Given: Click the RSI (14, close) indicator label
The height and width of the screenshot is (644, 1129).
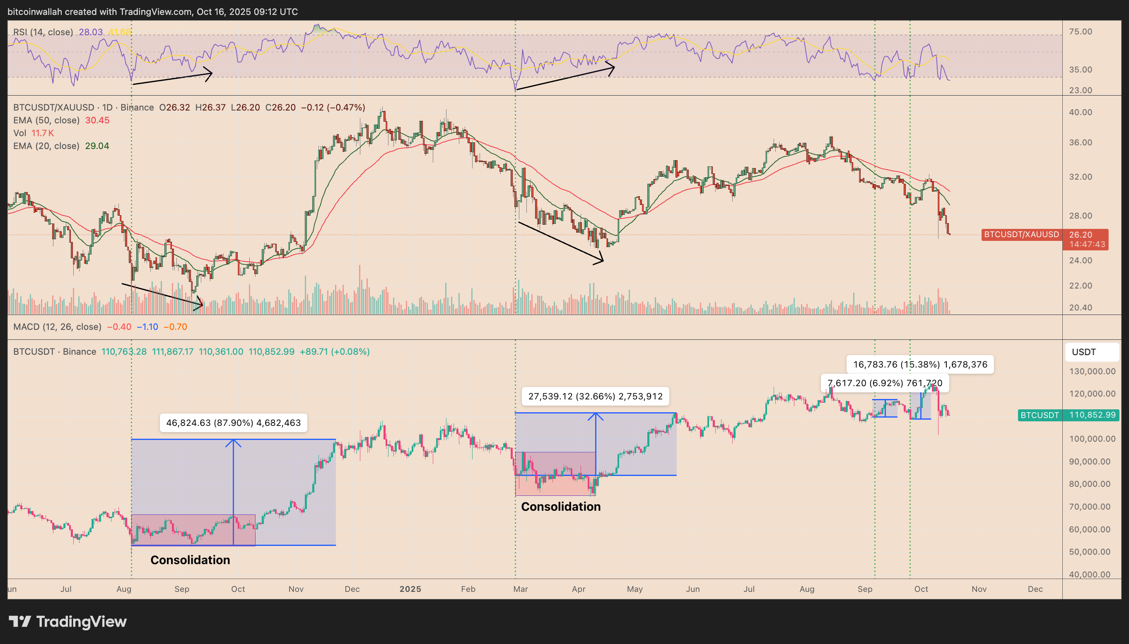Looking at the screenshot, I should (43, 32).
